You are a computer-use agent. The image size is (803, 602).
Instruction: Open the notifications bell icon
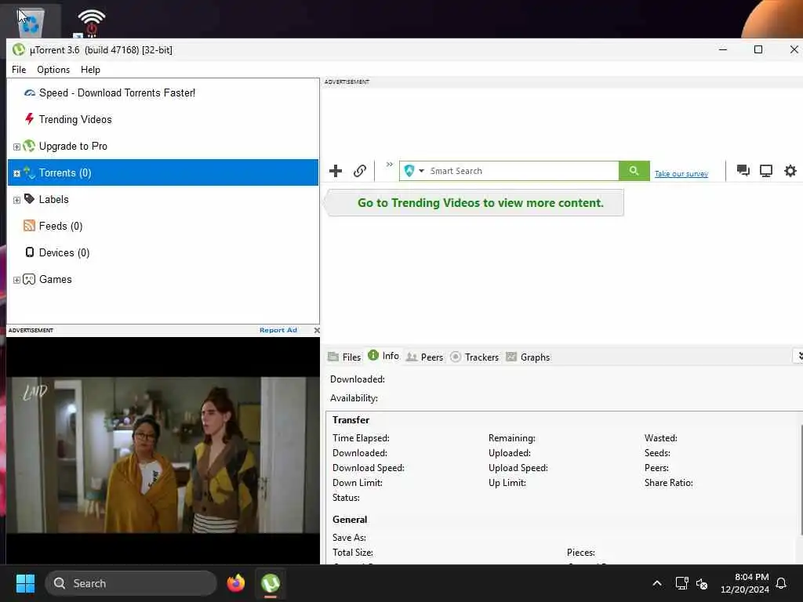click(781, 583)
